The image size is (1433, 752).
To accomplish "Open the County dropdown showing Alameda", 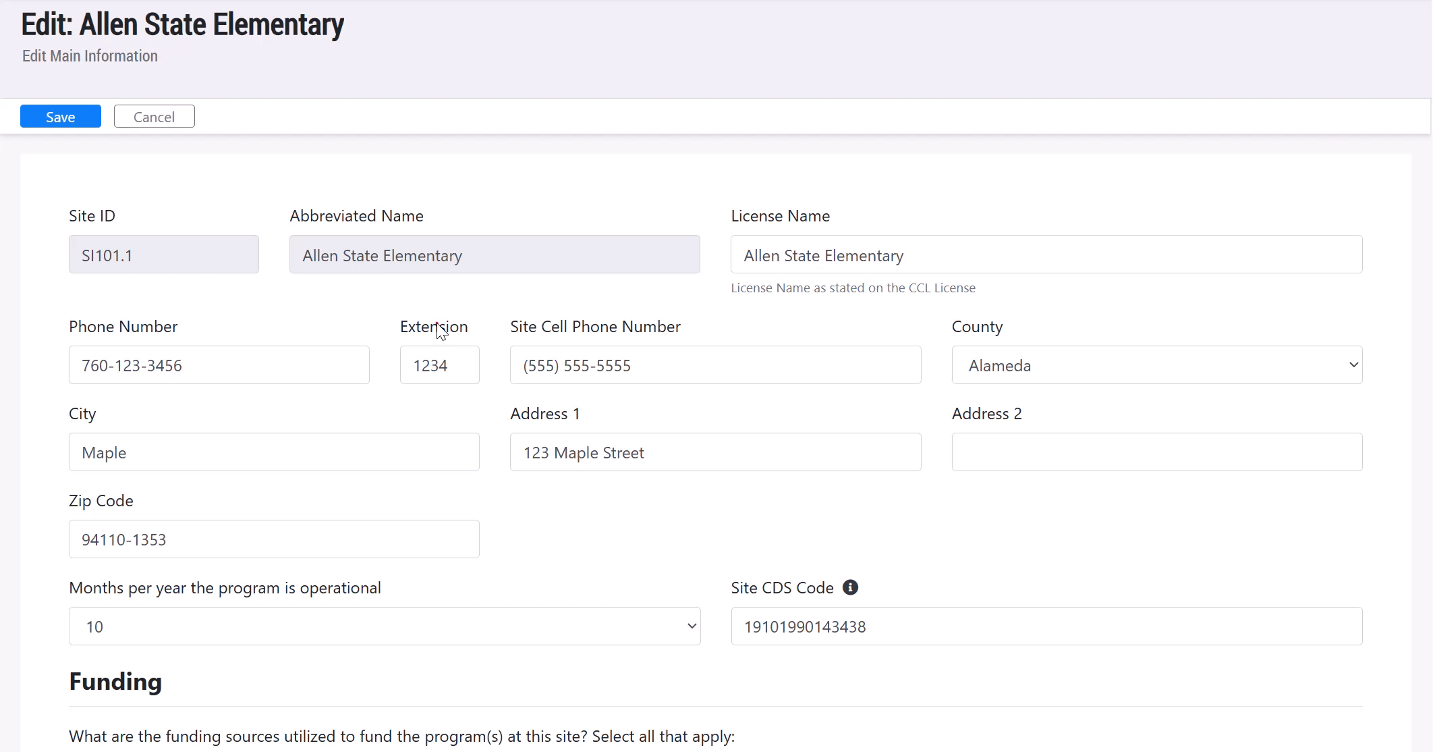I will tap(1156, 365).
